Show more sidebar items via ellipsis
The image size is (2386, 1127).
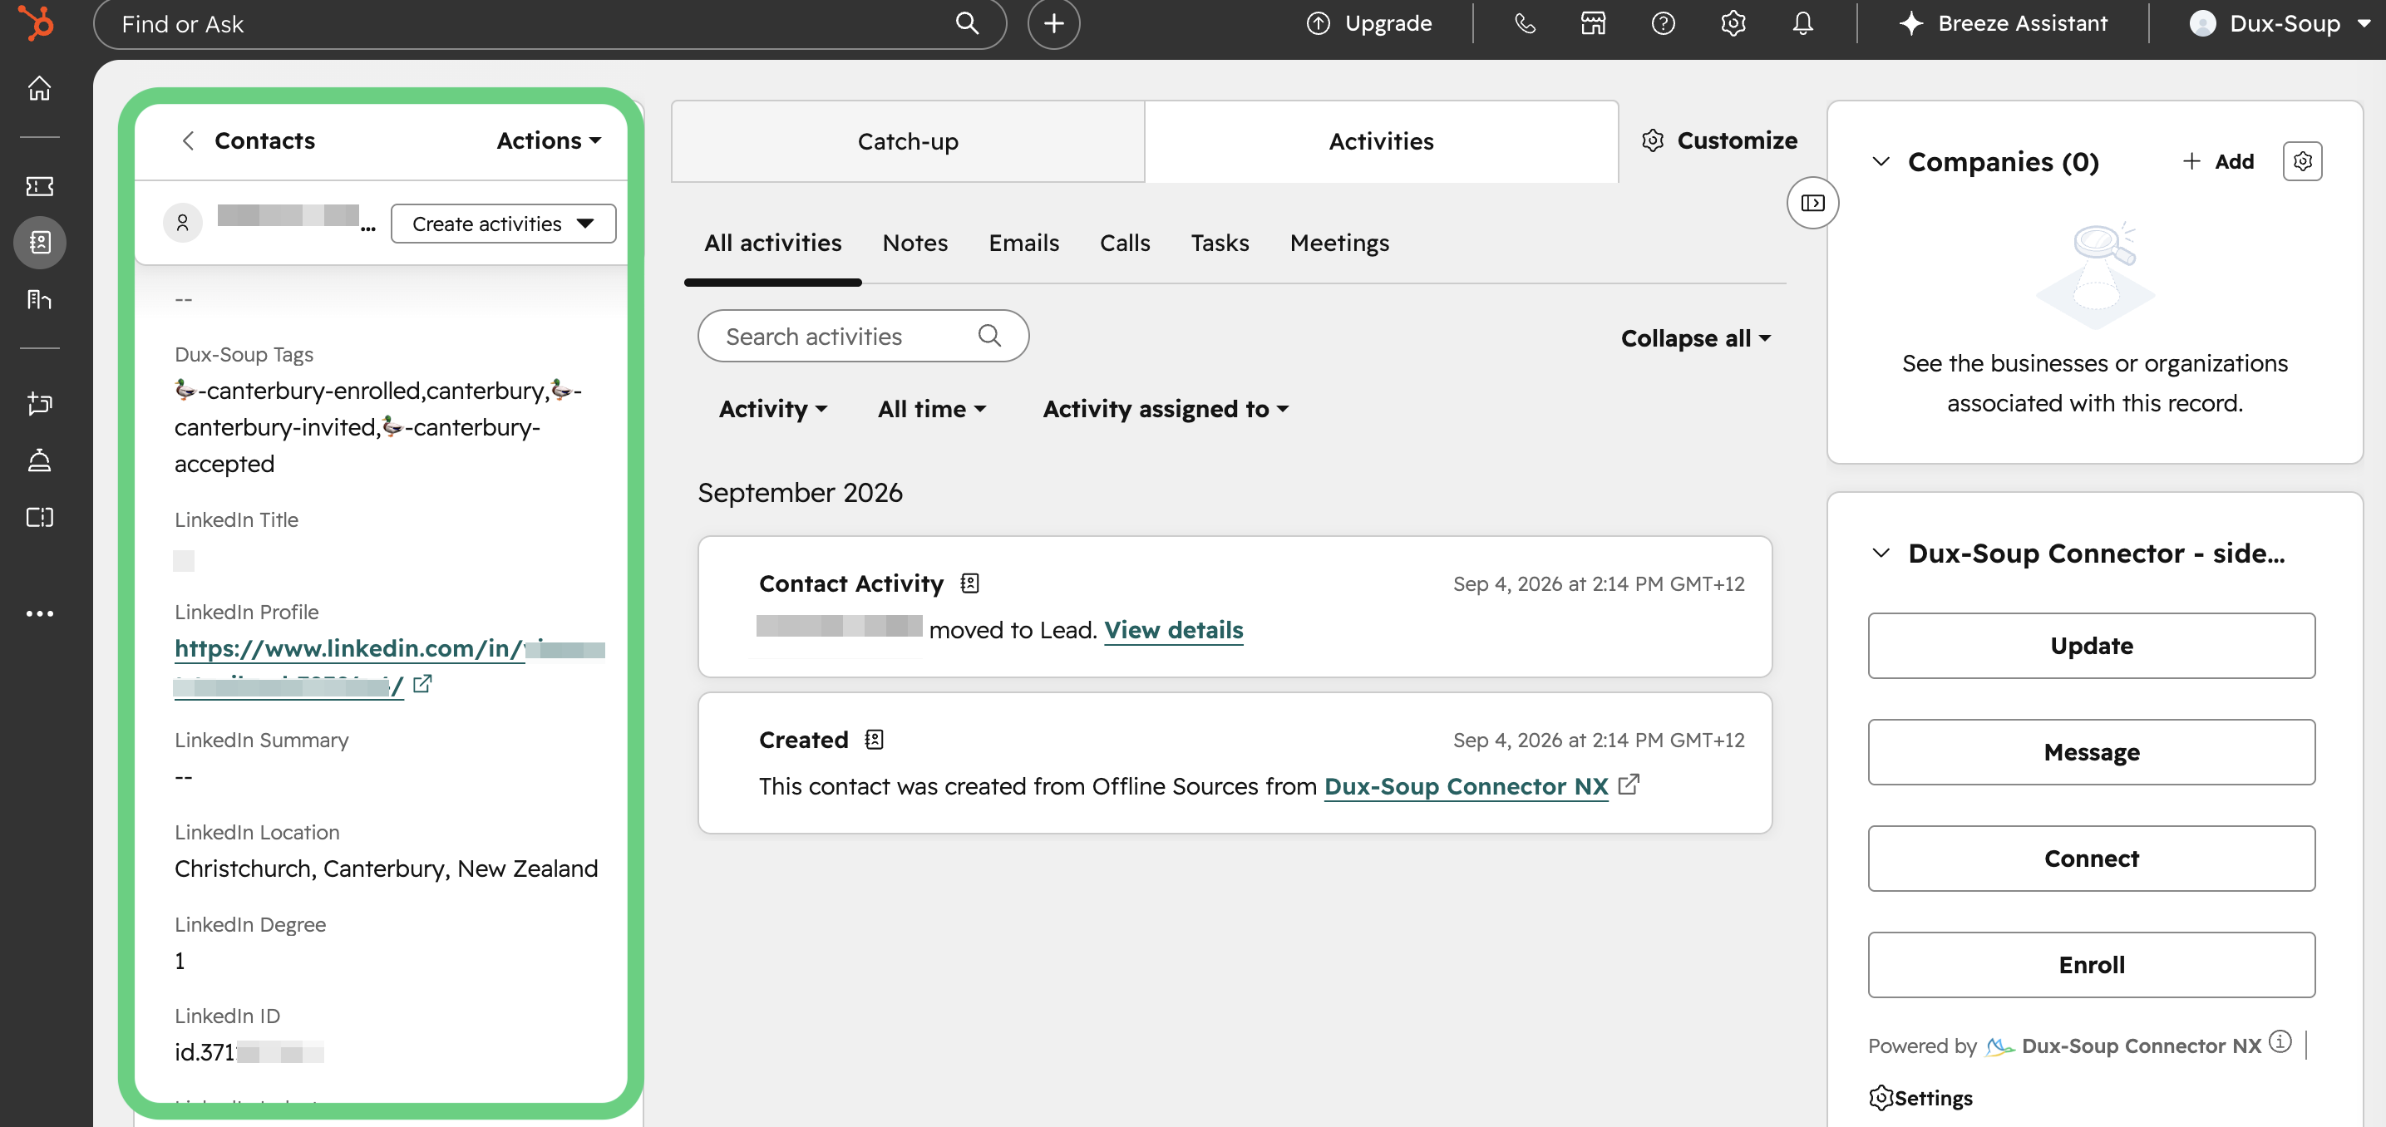39,613
